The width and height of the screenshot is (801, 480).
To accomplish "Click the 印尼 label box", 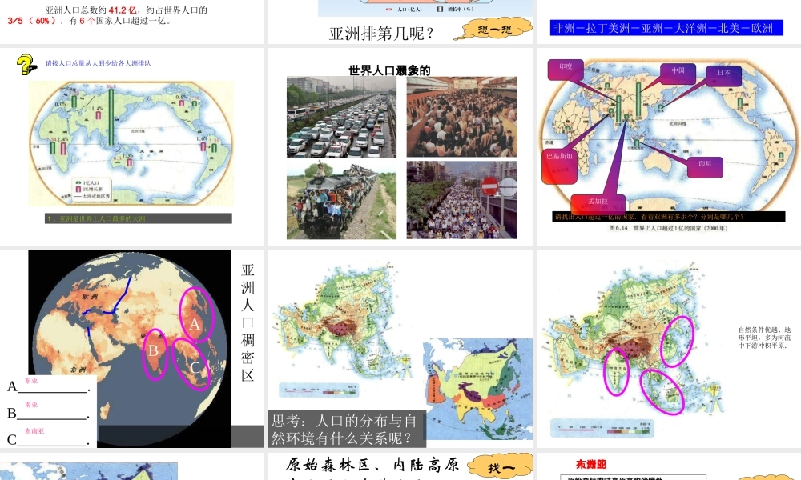I will [x=705, y=167].
